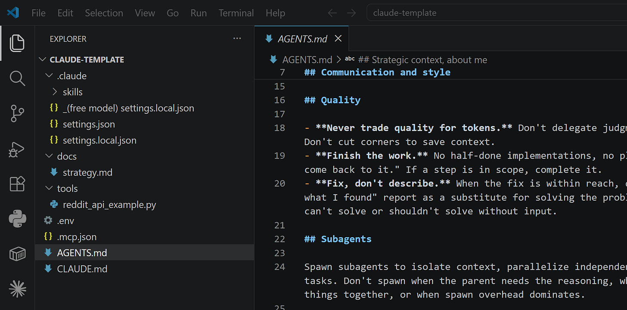Open the Search view in activity bar
The width and height of the screenshot is (627, 310).
tap(17, 78)
